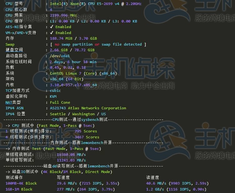The width and height of the screenshot is (235, 193).
Task: Select the NAT type "Full Cone"
Action: (60, 102)
